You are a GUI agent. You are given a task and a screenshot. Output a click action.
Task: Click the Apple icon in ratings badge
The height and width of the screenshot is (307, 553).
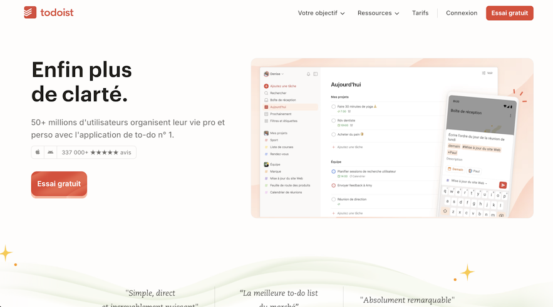point(38,152)
